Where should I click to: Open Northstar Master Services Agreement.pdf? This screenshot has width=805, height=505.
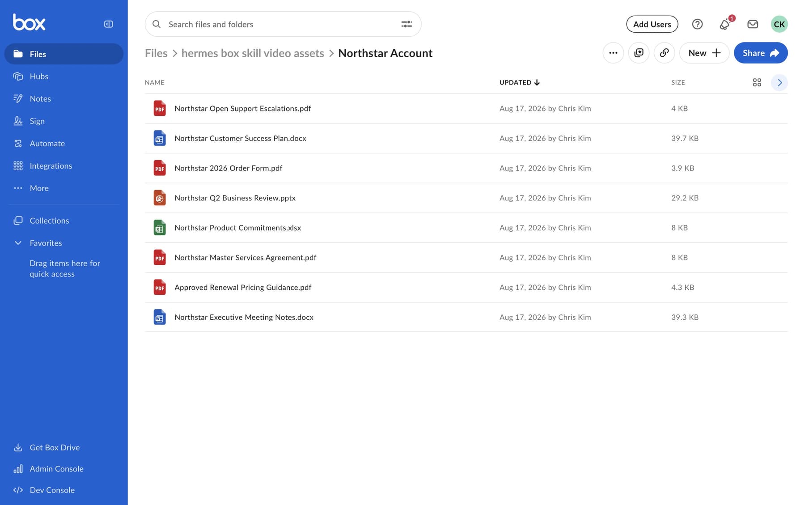[x=245, y=258]
